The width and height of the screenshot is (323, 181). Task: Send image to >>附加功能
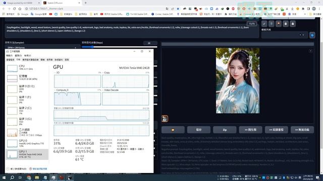point(302,130)
